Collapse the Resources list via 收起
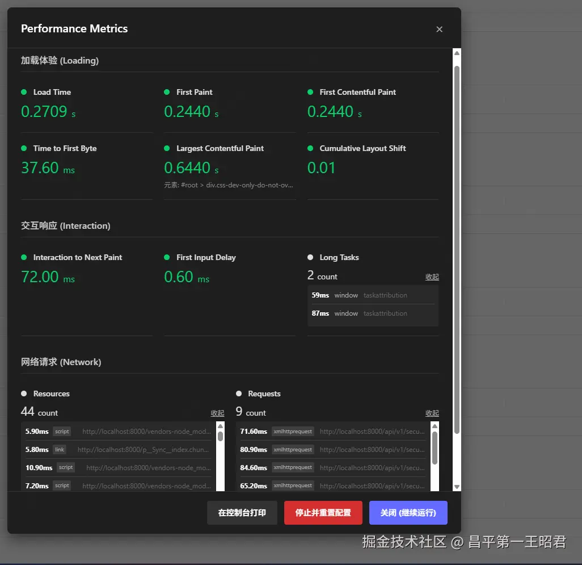Screen dimensions: 582x565 [217, 413]
